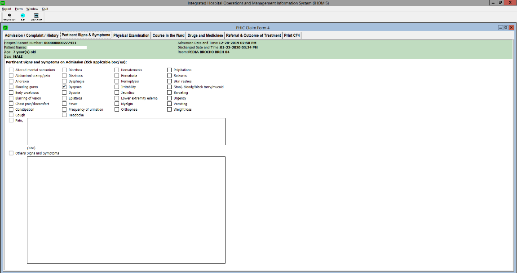This screenshot has height=273, width=517.
Task: Open the Quit menu
Action: coord(45,9)
